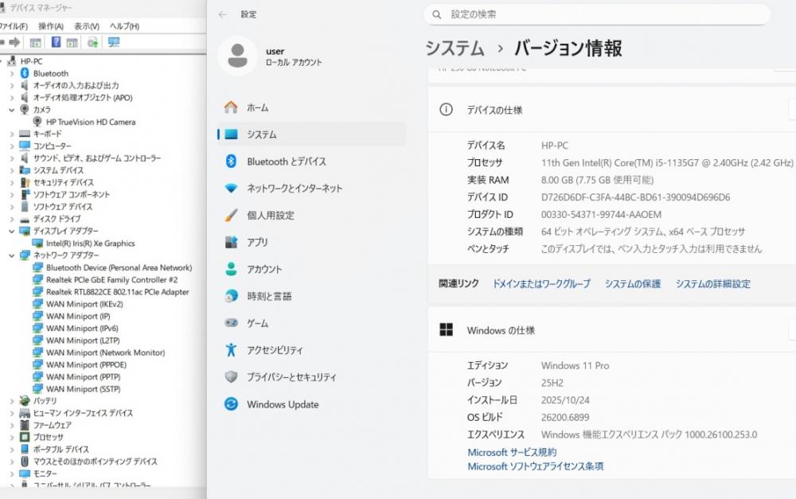
Task: Open Bluetooth とデバイス in Settings sidebar
Action: tap(286, 162)
